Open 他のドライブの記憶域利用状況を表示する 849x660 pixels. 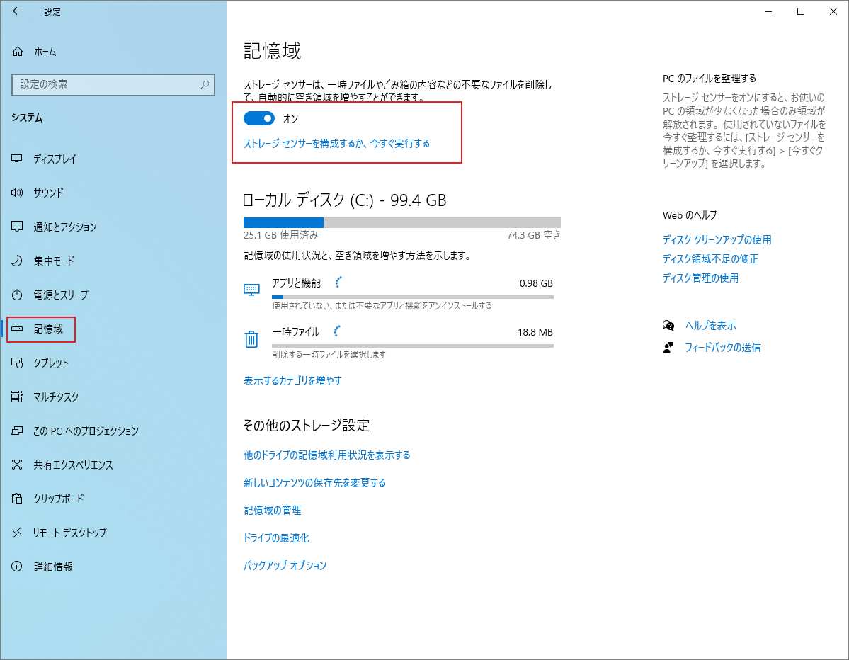(x=327, y=455)
